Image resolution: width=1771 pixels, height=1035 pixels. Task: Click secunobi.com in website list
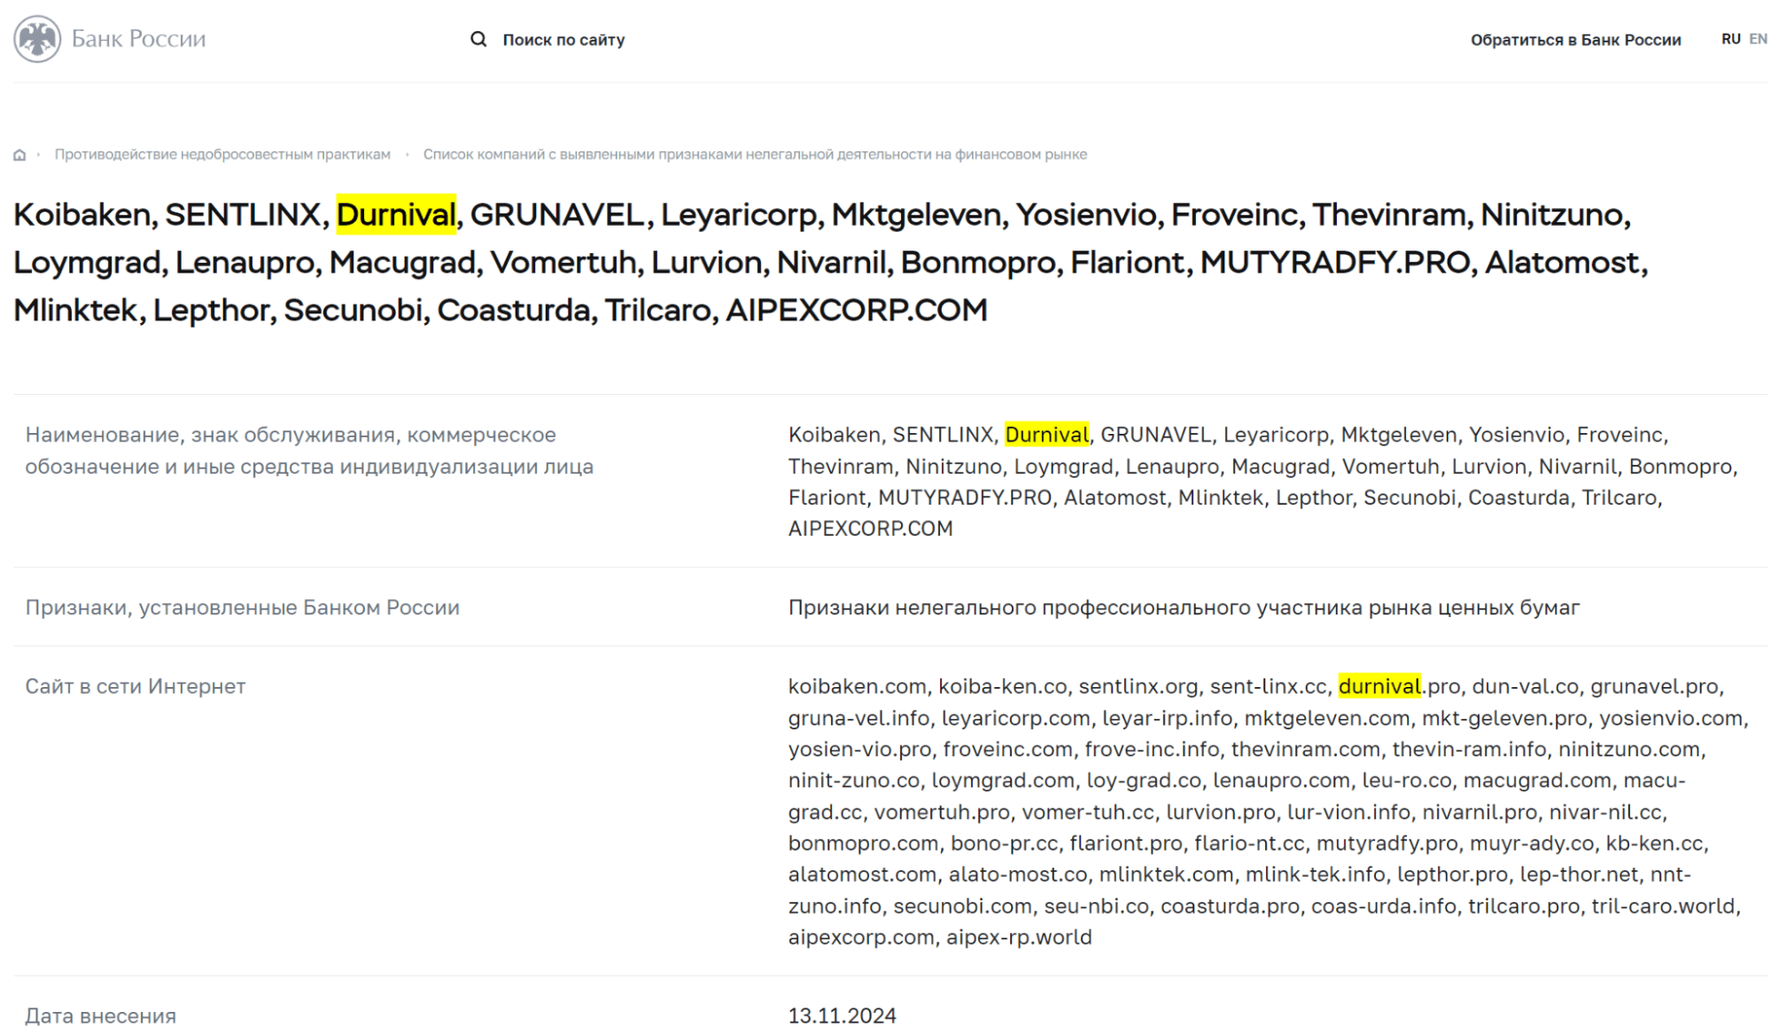(x=962, y=906)
